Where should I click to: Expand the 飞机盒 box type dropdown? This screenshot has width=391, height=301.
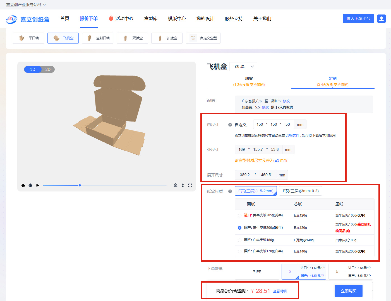(243, 67)
